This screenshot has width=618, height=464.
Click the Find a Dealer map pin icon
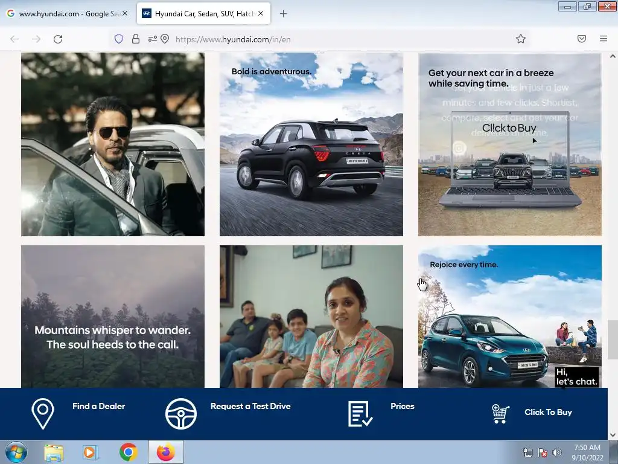(x=43, y=413)
